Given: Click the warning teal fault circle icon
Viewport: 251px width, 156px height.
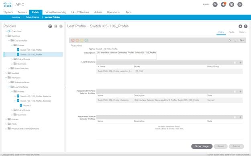Looking at the screenshot, I should tap(86, 40).
